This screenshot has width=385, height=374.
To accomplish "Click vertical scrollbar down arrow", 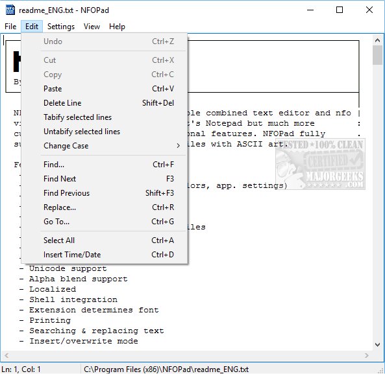I will click(378, 345).
